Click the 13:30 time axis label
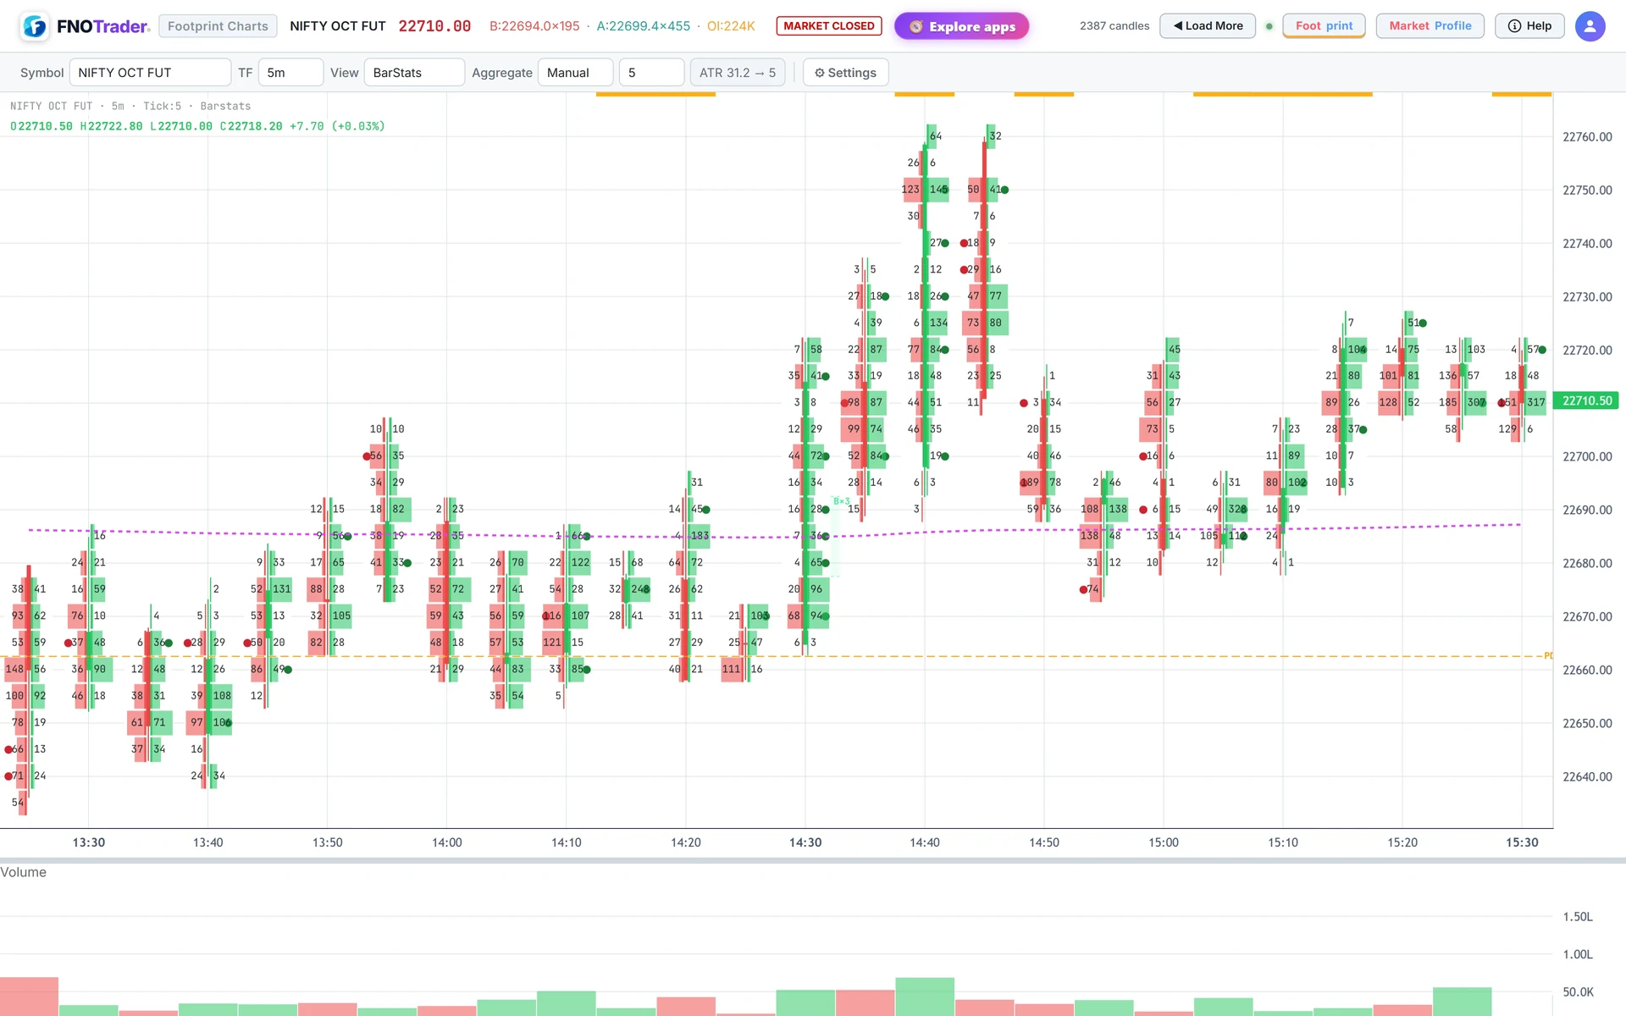 (89, 842)
